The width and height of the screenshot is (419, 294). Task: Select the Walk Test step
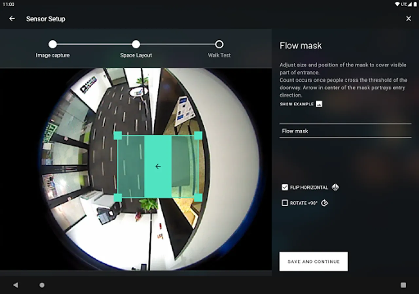(x=219, y=44)
